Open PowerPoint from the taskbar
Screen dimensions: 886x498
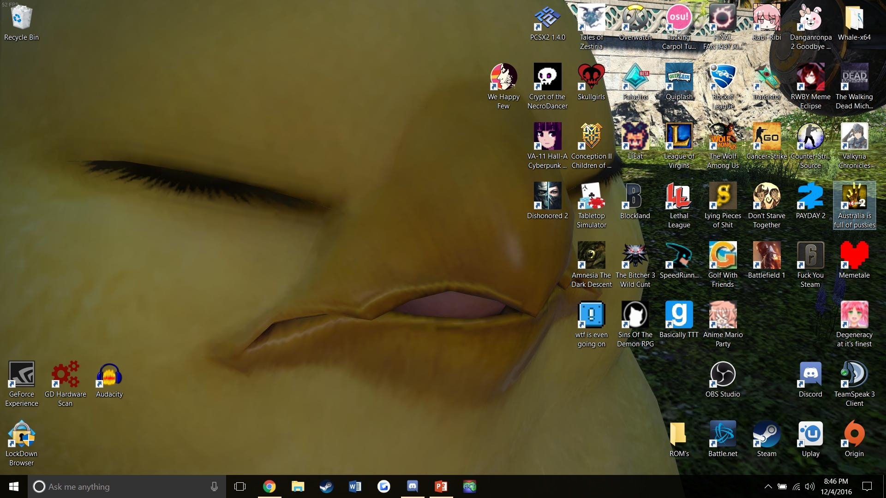[x=441, y=486]
